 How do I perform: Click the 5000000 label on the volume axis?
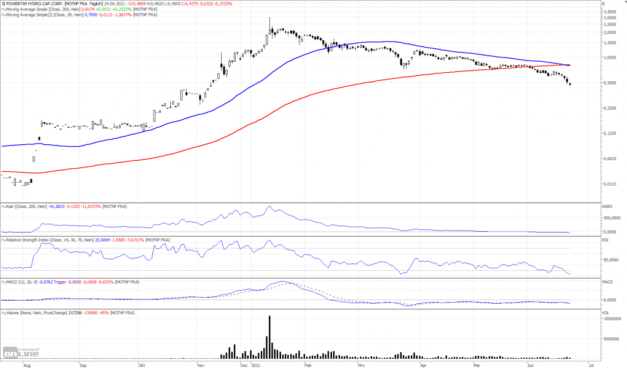pyautogui.click(x=612, y=339)
